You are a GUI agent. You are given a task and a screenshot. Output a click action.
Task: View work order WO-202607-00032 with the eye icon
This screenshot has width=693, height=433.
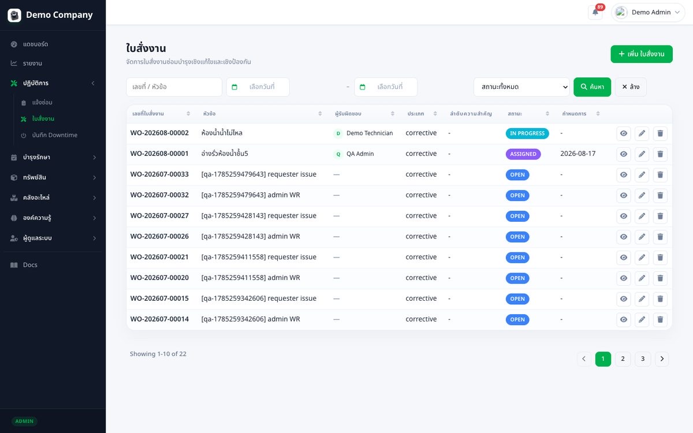(x=624, y=196)
